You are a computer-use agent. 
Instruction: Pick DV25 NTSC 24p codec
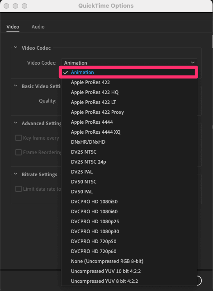[129, 162]
